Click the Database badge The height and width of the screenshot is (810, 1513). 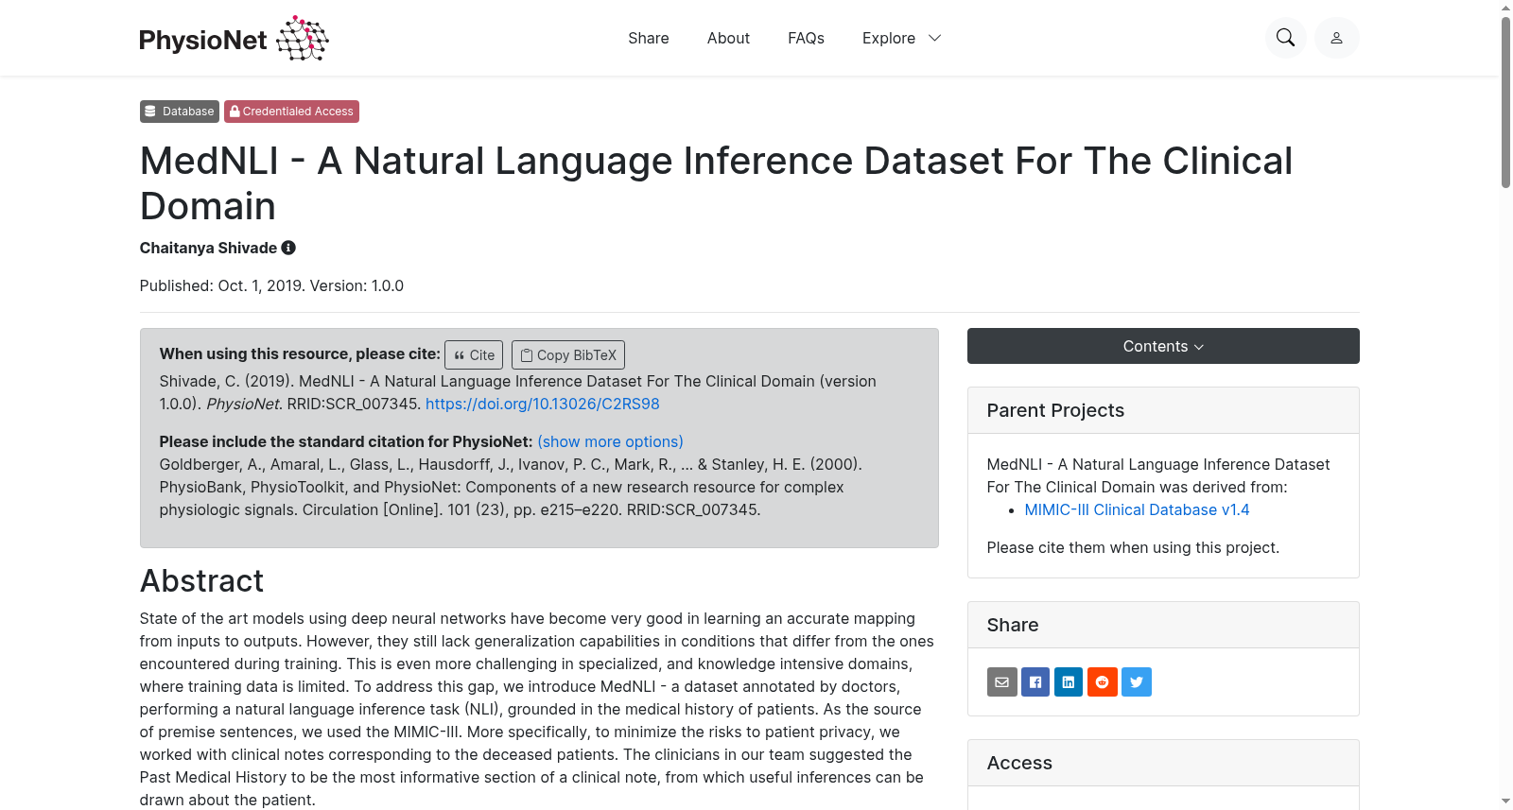click(x=180, y=112)
